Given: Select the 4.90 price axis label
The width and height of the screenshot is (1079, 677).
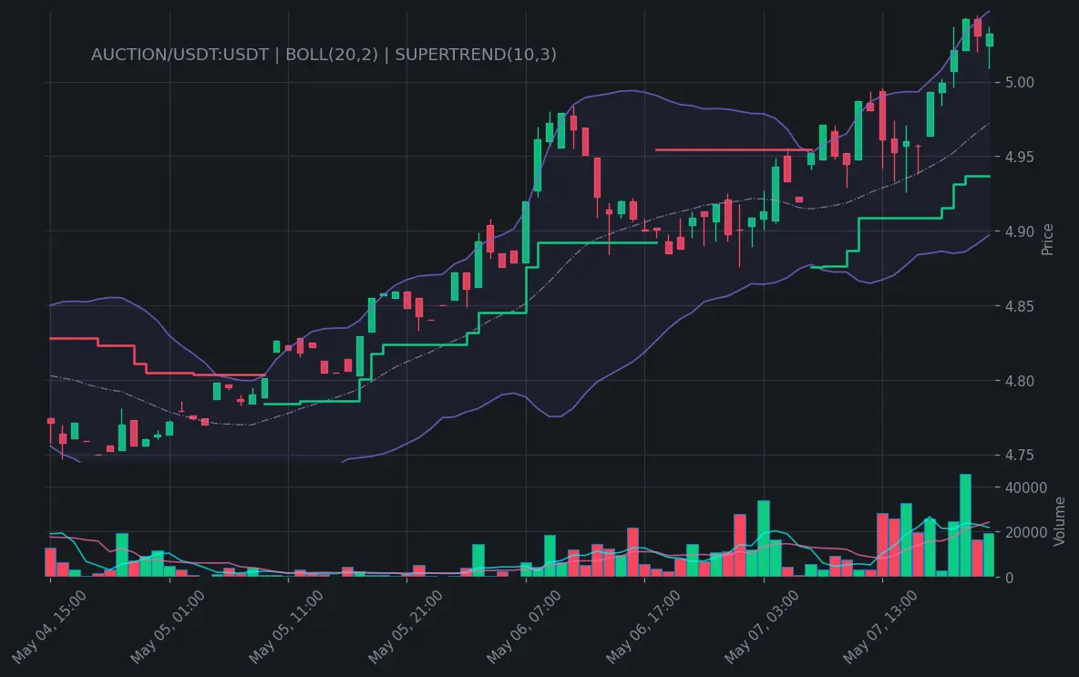Looking at the screenshot, I should tap(1019, 231).
